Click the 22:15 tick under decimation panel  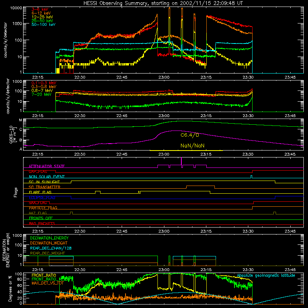(x=38, y=270)
